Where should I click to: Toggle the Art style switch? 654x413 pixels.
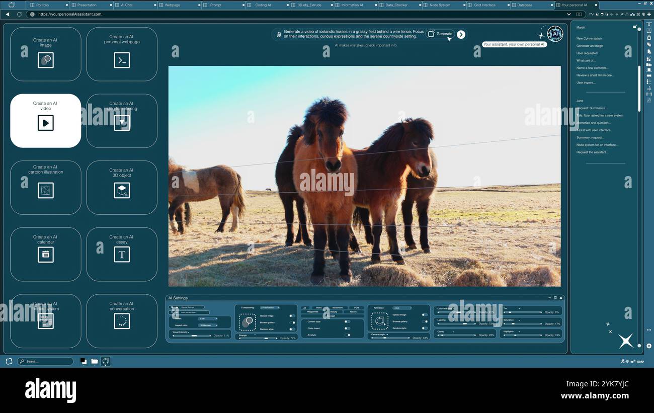348,335
